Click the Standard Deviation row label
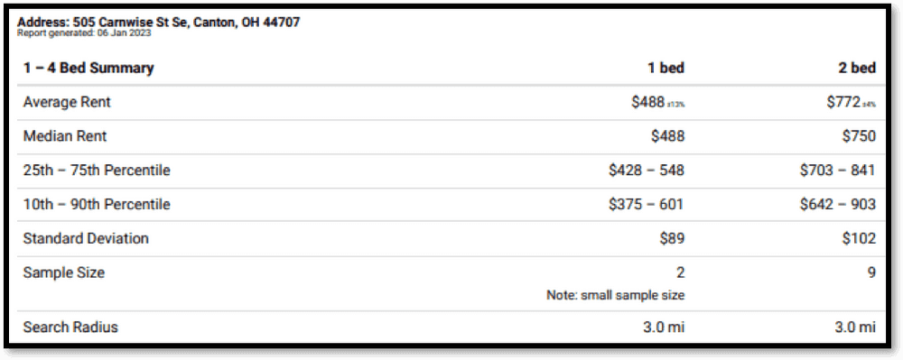Viewport: 903px width, 360px height. click(x=86, y=238)
